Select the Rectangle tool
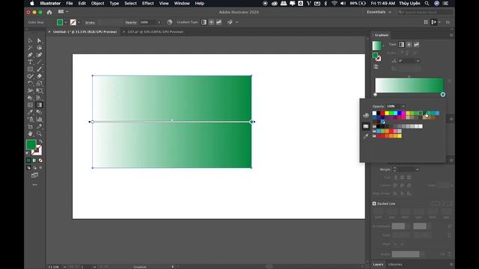This screenshot has width=479, height=269. click(x=30, y=69)
